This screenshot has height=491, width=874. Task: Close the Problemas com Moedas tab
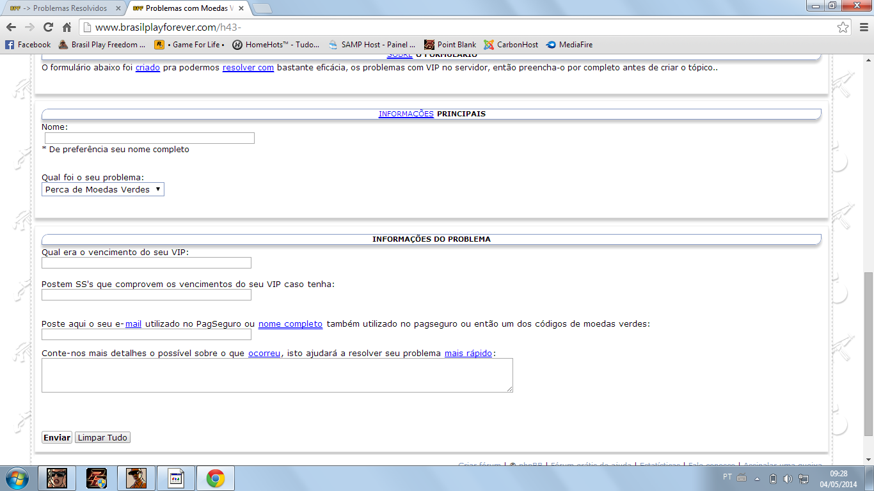click(x=241, y=8)
